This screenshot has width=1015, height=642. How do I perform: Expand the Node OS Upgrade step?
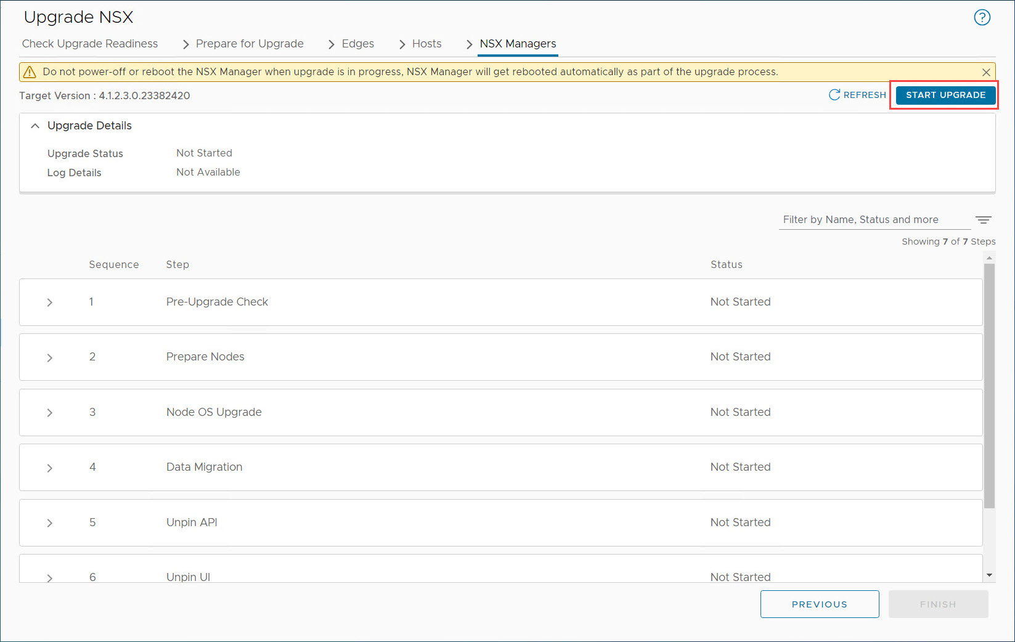[50, 413]
